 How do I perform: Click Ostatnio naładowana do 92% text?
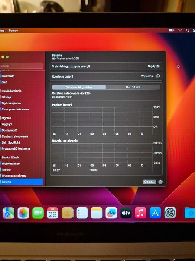tap(71, 93)
